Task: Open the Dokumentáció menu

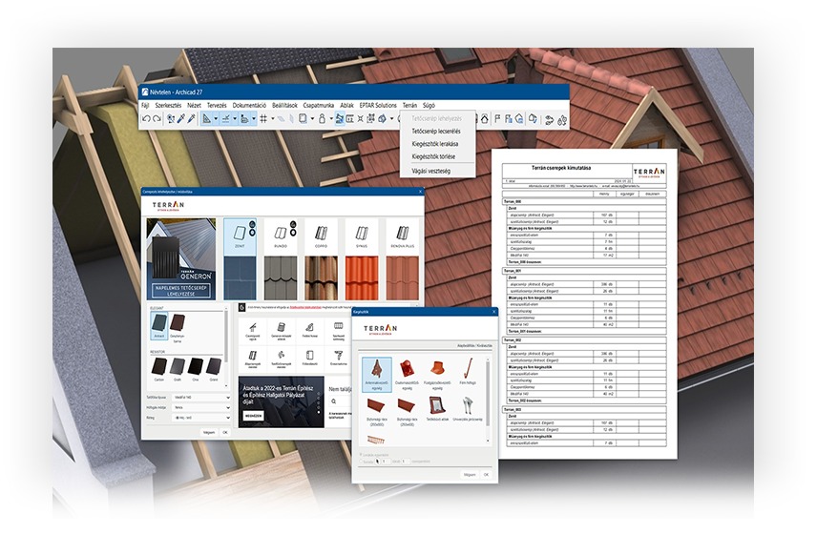Action: [249, 105]
